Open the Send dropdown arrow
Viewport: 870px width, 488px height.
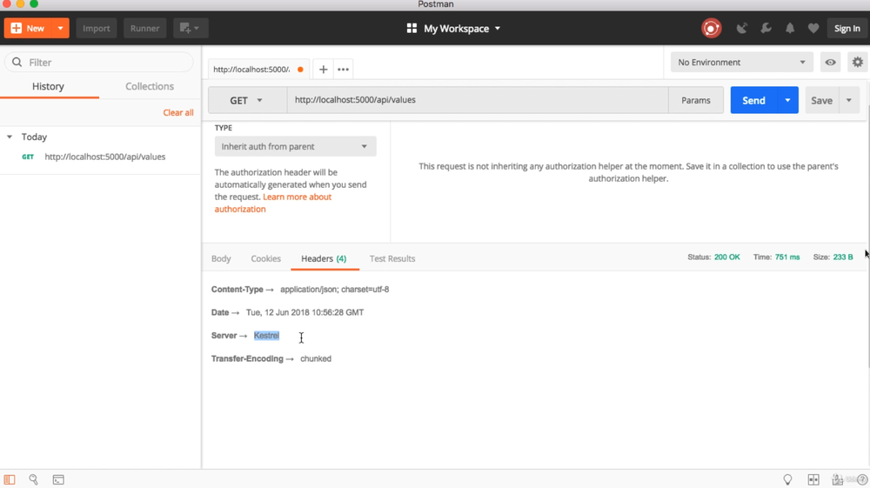787,100
